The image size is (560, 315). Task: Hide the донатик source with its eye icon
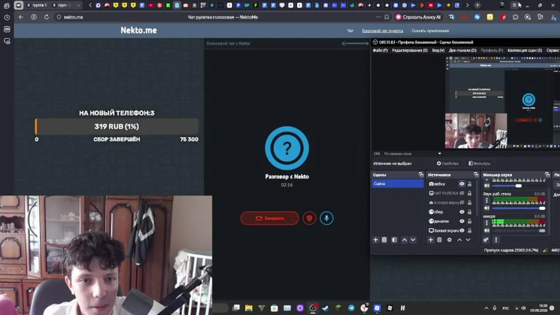click(x=462, y=221)
